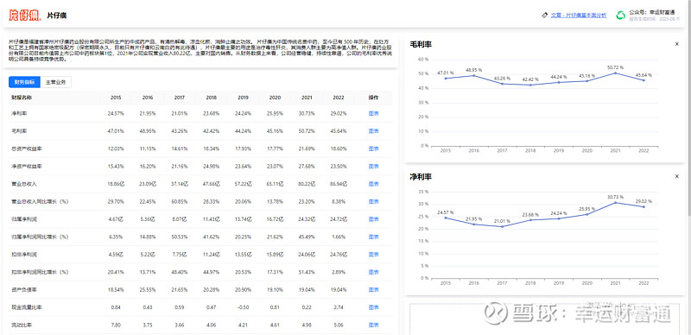Open 图表 for the 营业总收入 row
The image size is (691, 335).
[x=373, y=184]
